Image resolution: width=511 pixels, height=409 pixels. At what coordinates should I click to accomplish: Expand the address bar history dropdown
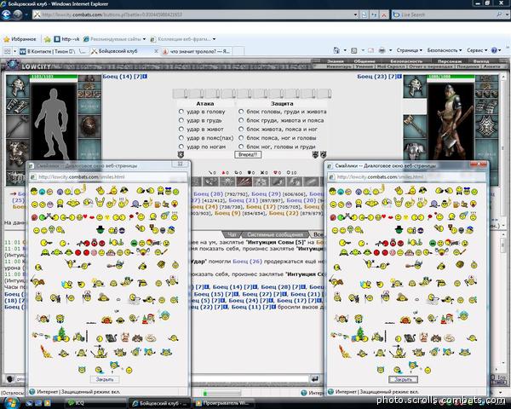pos(355,14)
